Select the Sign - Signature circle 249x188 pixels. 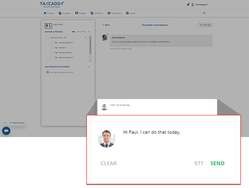click(52, 48)
